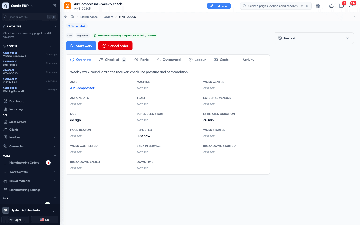The width and height of the screenshot is (360, 225).
Task: Open Clients in the sidebar
Action: pos(30,129)
